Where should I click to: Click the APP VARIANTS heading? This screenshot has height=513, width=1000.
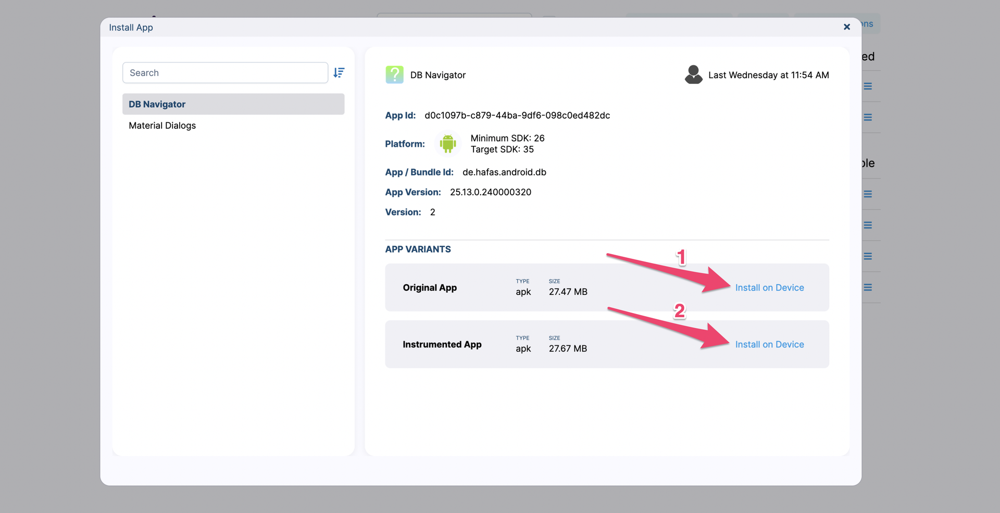click(418, 249)
